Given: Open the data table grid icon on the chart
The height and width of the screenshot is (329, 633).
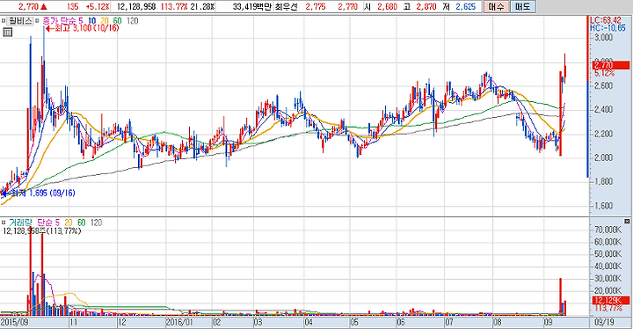Looking at the screenshot, I should 7,33.
